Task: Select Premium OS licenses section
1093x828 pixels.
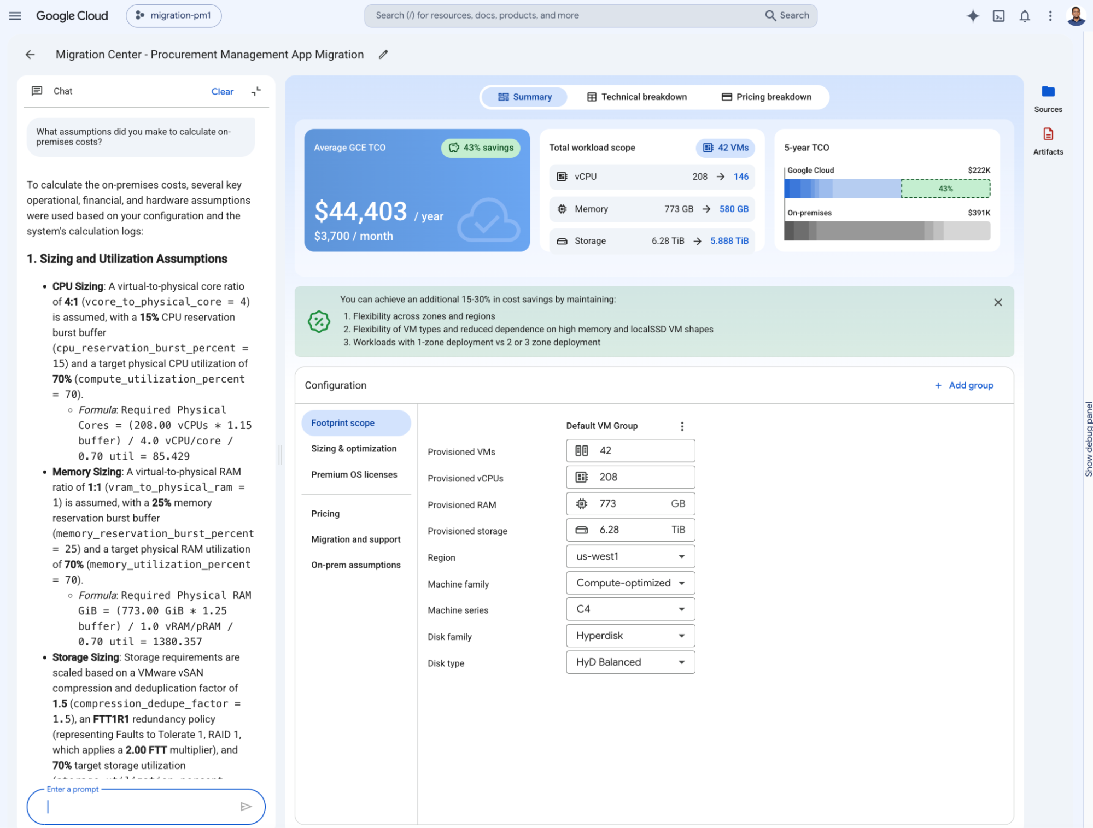Action: 354,475
